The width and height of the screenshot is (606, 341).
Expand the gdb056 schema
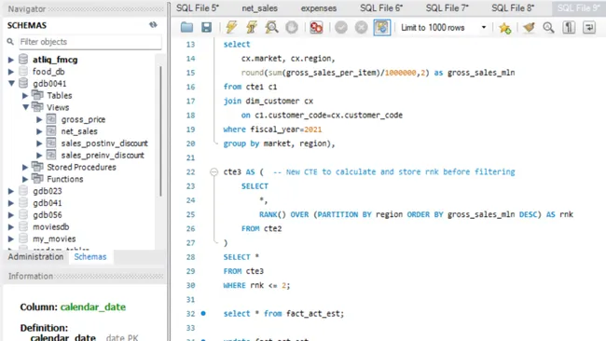click(11, 215)
